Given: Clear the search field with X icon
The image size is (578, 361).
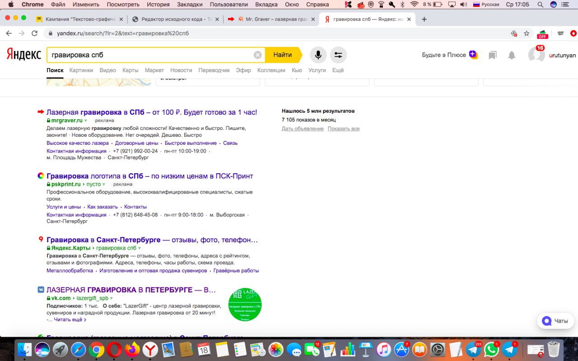Looking at the screenshot, I should [x=257, y=55].
